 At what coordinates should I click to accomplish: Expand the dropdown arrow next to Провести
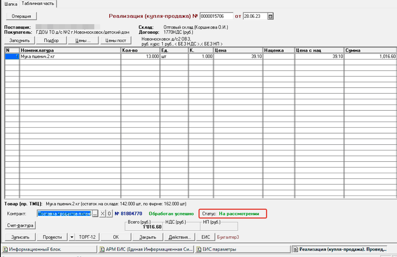(72, 237)
